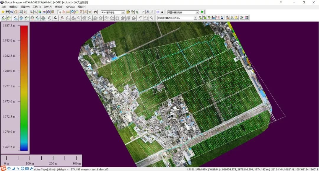Click the Sogou input method S icon

pos(3,168)
